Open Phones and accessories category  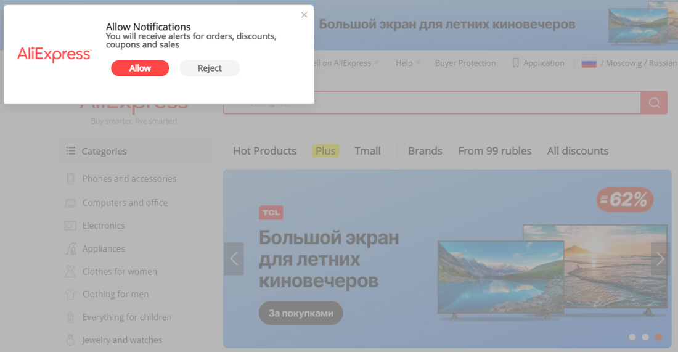point(129,179)
